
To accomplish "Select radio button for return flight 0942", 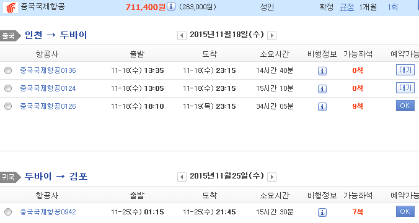I will point(8,212).
